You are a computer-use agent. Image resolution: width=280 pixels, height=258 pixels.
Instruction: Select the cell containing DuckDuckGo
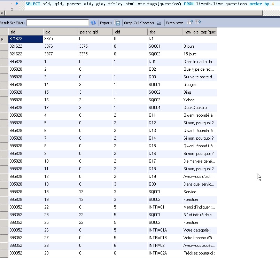[x=195, y=108]
